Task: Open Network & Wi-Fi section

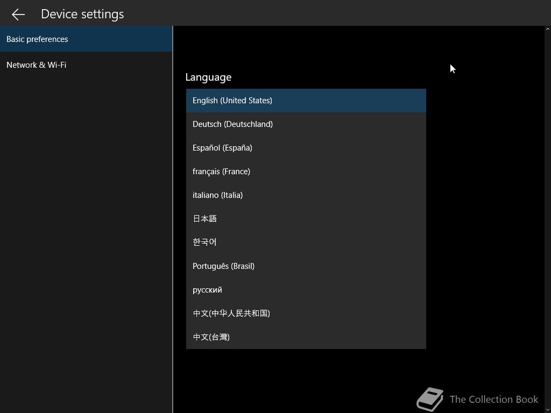Action: pos(86,65)
